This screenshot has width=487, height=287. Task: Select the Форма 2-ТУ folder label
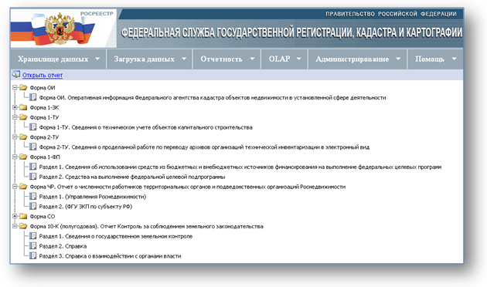44,137
